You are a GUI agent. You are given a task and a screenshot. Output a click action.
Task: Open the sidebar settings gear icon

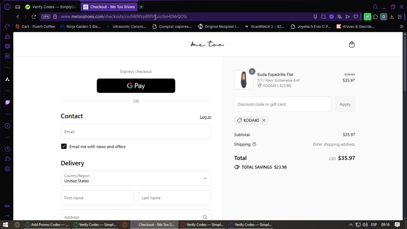point(7,169)
